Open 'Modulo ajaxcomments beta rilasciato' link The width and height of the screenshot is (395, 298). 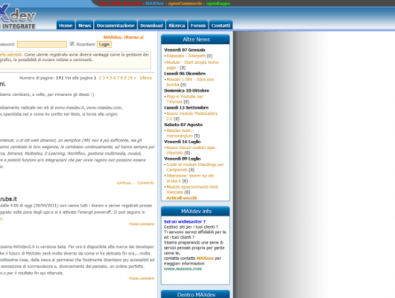192,189
